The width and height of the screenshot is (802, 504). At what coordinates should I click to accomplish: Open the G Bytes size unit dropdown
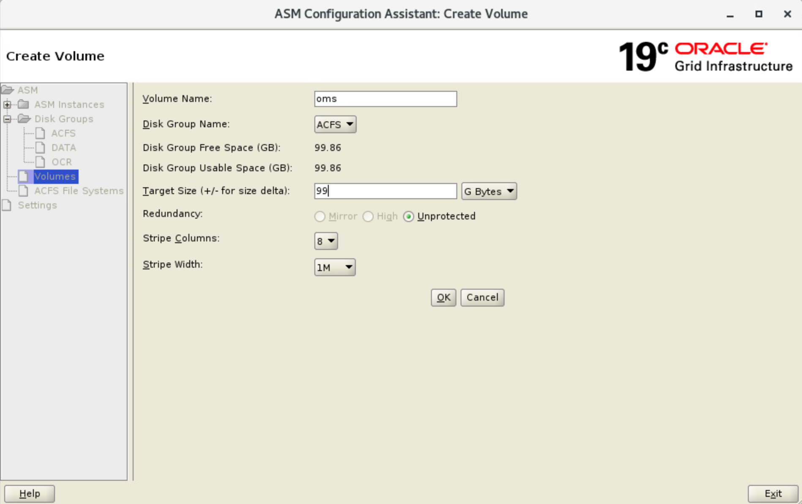coord(489,191)
